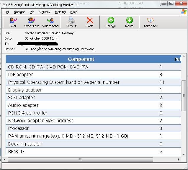
Task: Open the address book via Adresser
Action: [x=150, y=22]
